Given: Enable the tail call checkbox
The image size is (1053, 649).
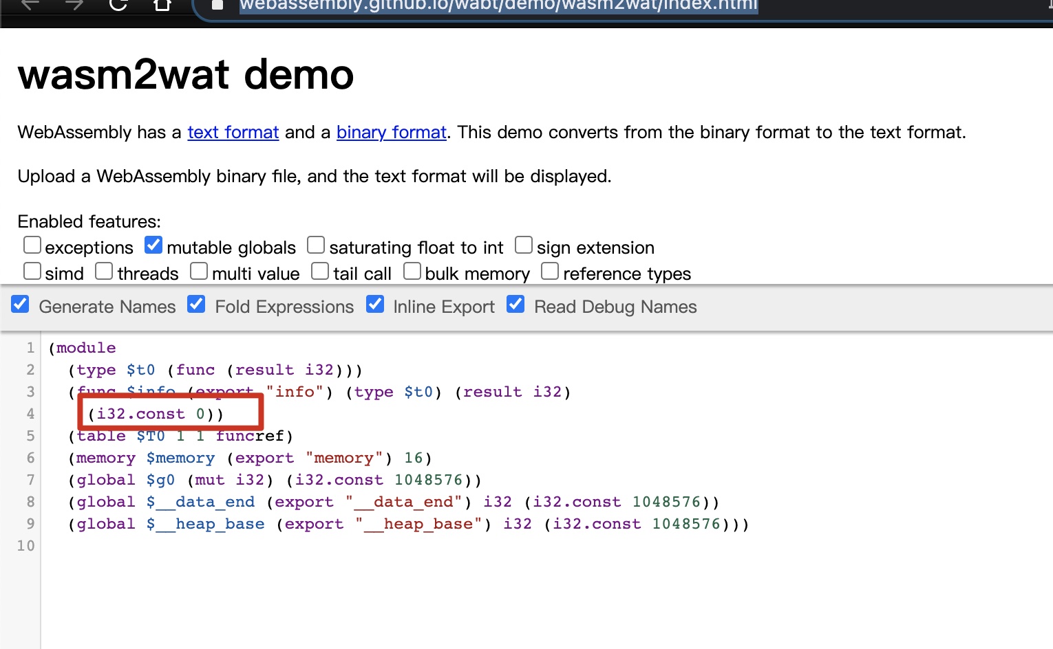Looking at the screenshot, I should pyautogui.click(x=320, y=271).
